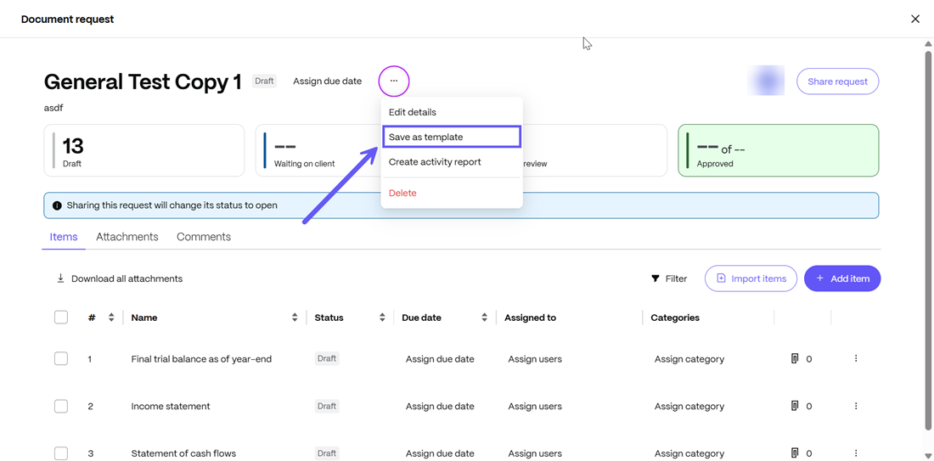Open row menu for Statement of cash flows

pos(856,453)
